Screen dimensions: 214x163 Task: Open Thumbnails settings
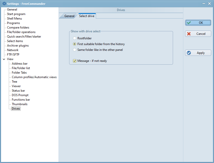(x=20, y=104)
